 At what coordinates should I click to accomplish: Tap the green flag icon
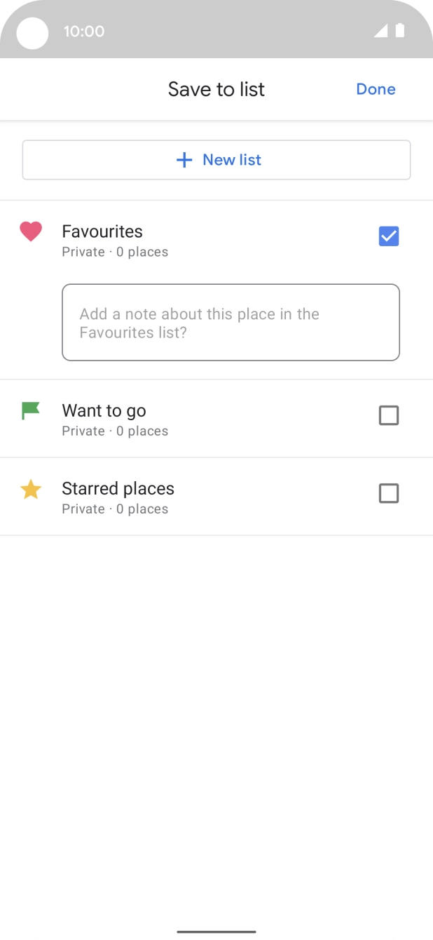[31, 410]
